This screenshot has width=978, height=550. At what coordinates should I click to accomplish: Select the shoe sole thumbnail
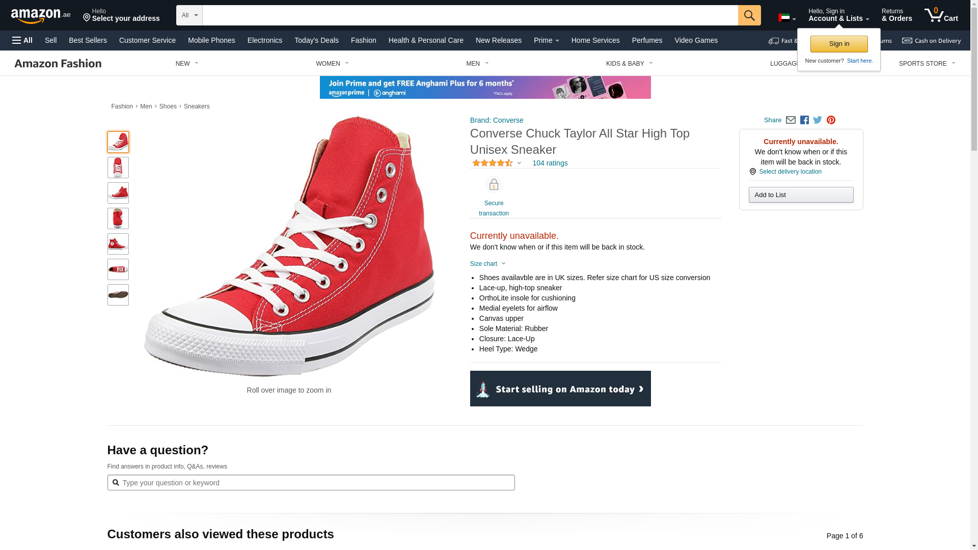(x=118, y=295)
